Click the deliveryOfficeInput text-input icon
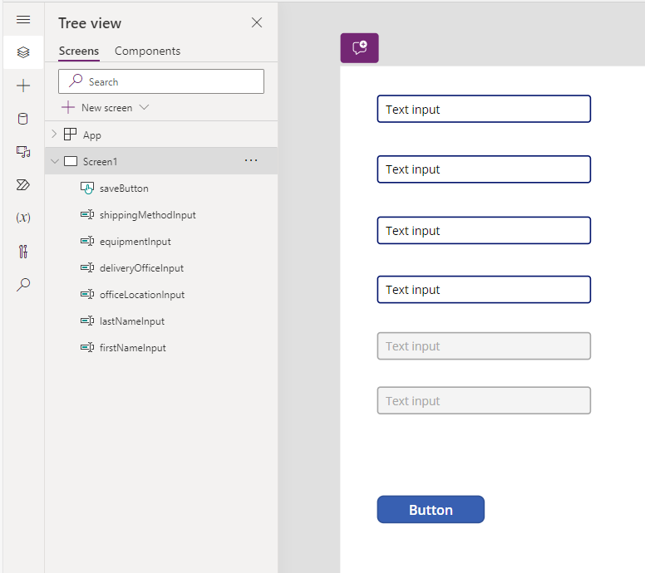Screen dimensions: 645x573 pyautogui.click(x=87, y=267)
